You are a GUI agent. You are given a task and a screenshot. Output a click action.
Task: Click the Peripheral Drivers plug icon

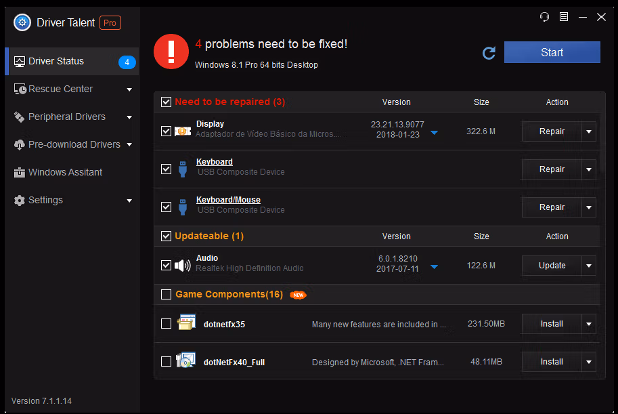[x=20, y=117]
